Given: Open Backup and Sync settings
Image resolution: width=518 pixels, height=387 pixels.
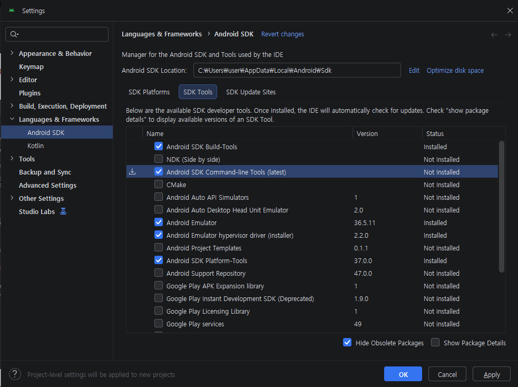Looking at the screenshot, I should (x=45, y=172).
